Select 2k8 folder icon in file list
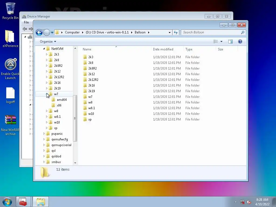The image size is (276, 207). pos(85,63)
